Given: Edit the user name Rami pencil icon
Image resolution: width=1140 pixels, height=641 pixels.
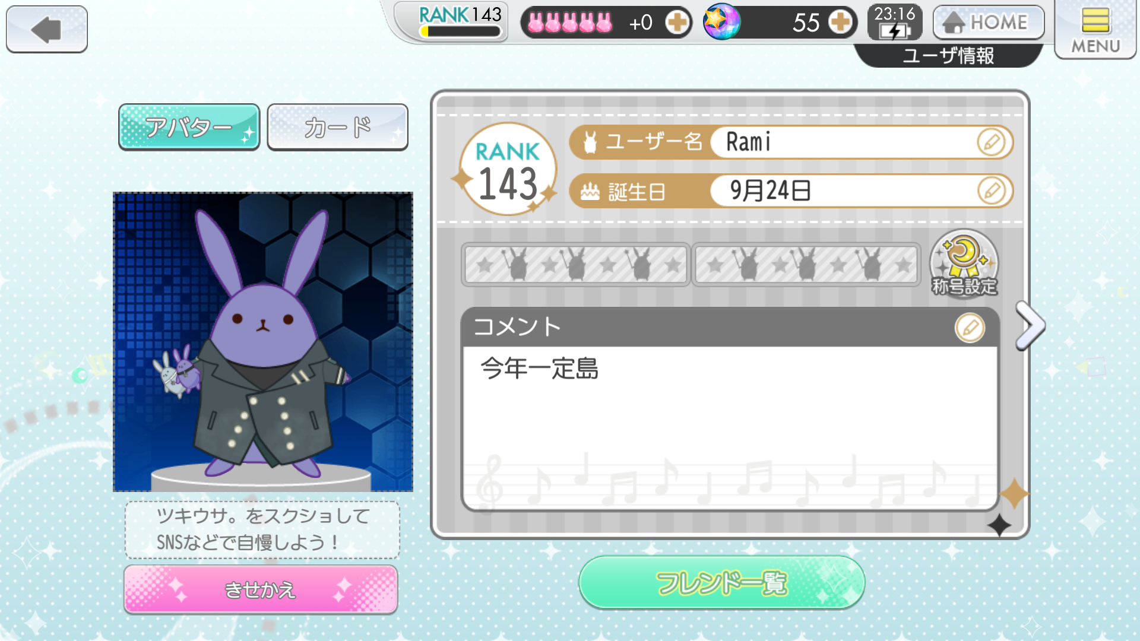Looking at the screenshot, I should pos(991,142).
